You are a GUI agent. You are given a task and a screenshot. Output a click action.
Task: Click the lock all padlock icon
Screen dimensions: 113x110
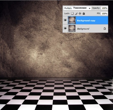pos(84,14)
